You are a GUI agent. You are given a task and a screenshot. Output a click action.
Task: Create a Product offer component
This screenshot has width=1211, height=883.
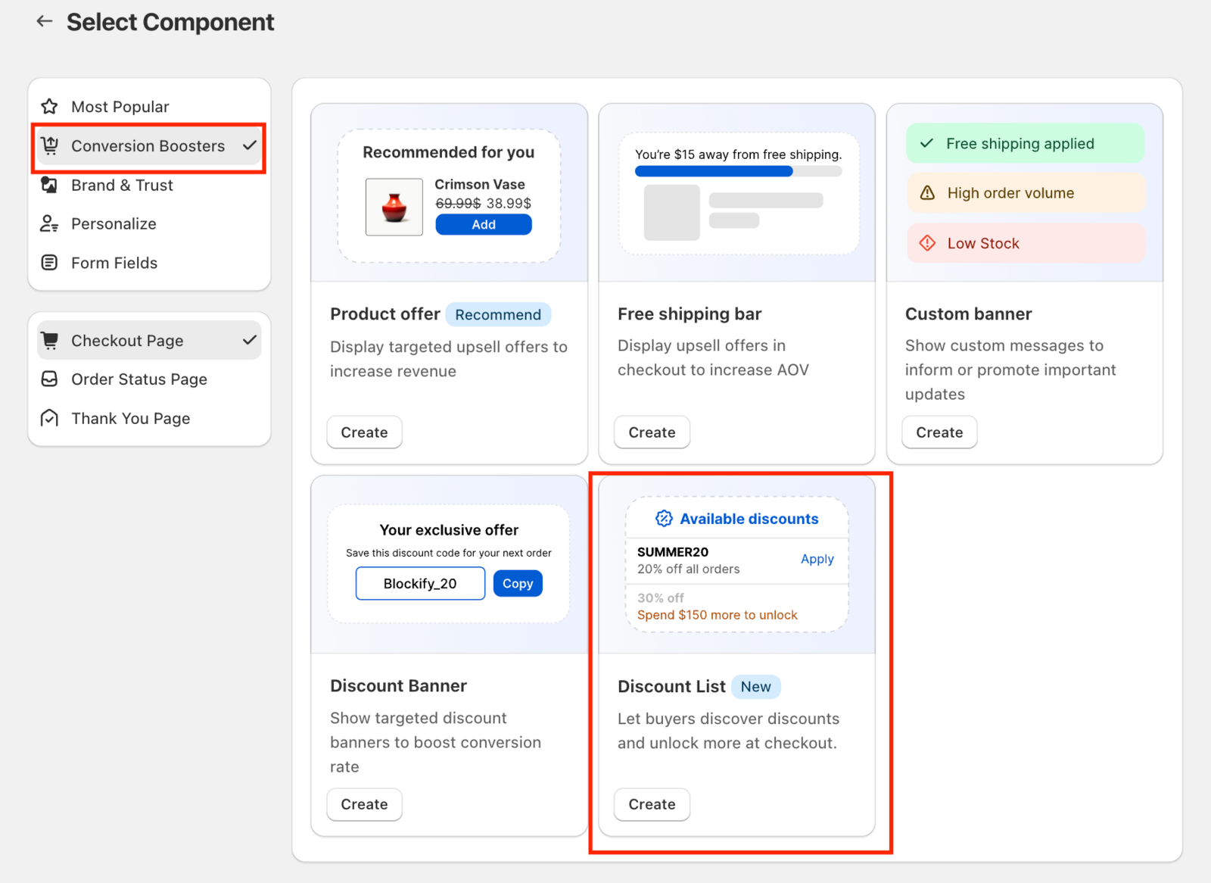364,432
